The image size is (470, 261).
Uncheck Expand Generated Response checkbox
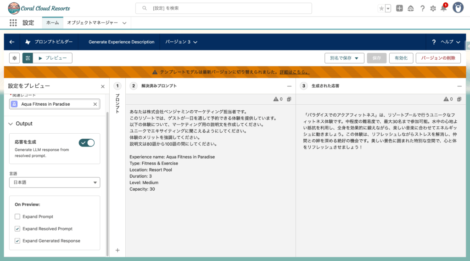(17, 241)
